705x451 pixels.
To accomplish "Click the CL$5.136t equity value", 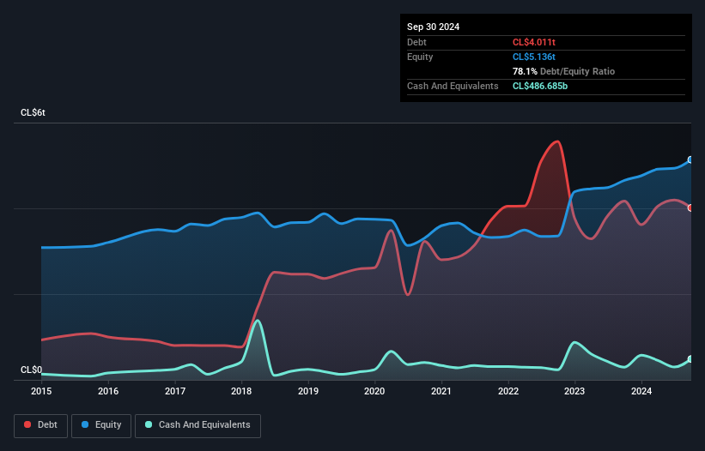I will click(x=534, y=57).
